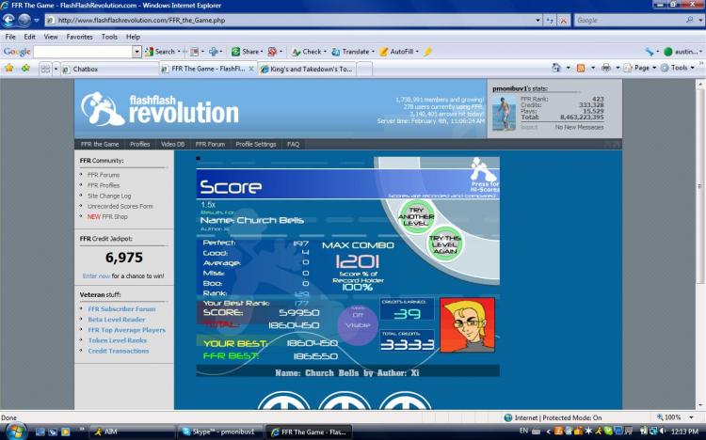The image size is (706, 440).
Task: Click the blue plus bookmarks icon in Google Toolbar
Action: [x=214, y=52]
